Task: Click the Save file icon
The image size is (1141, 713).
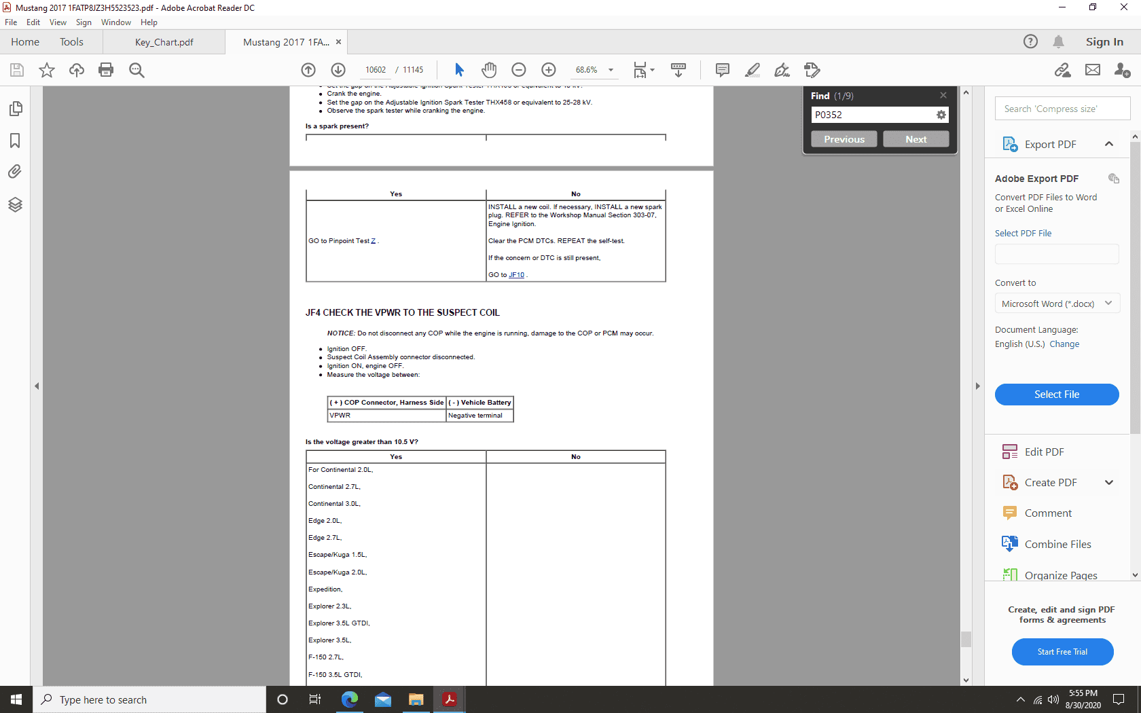Action: click(x=17, y=70)
